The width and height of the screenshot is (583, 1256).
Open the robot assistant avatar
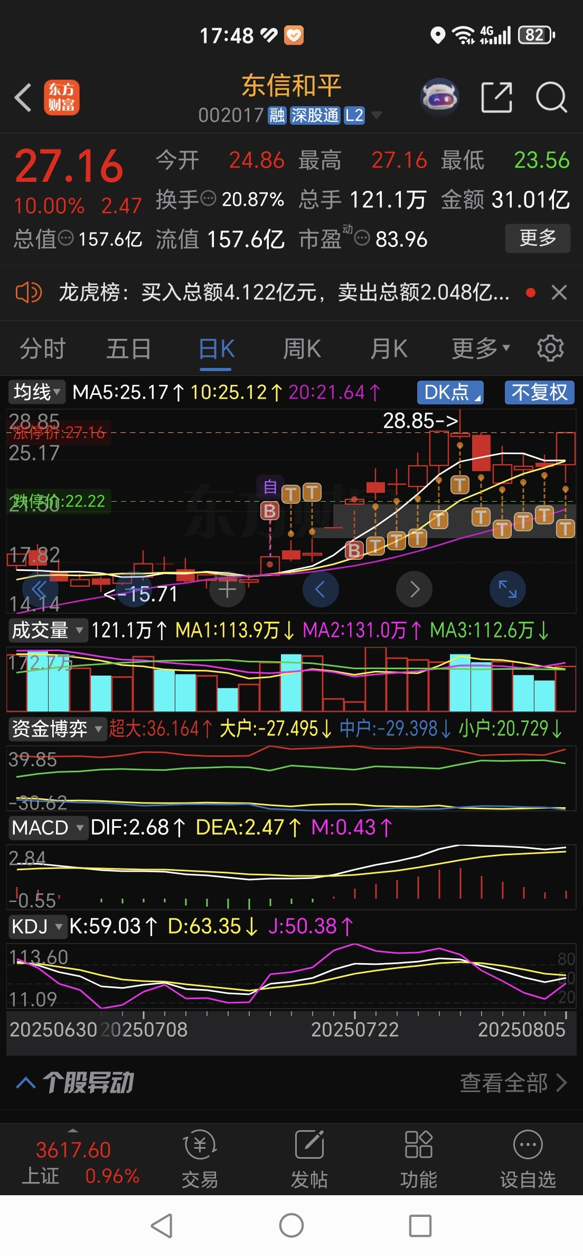click(439, 98)
